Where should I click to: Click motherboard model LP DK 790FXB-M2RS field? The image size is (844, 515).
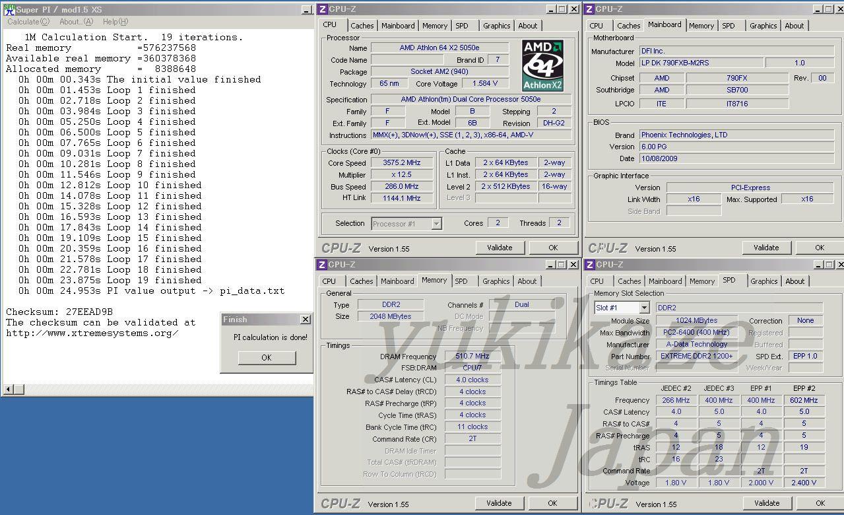coord(701,63)
